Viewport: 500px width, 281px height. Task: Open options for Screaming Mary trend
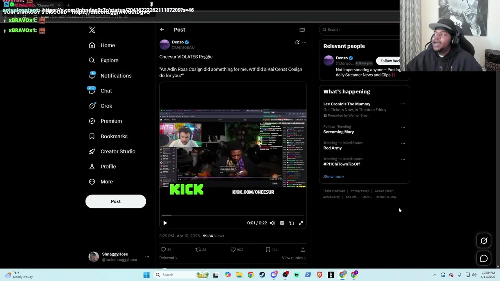(x=403, y=127)
